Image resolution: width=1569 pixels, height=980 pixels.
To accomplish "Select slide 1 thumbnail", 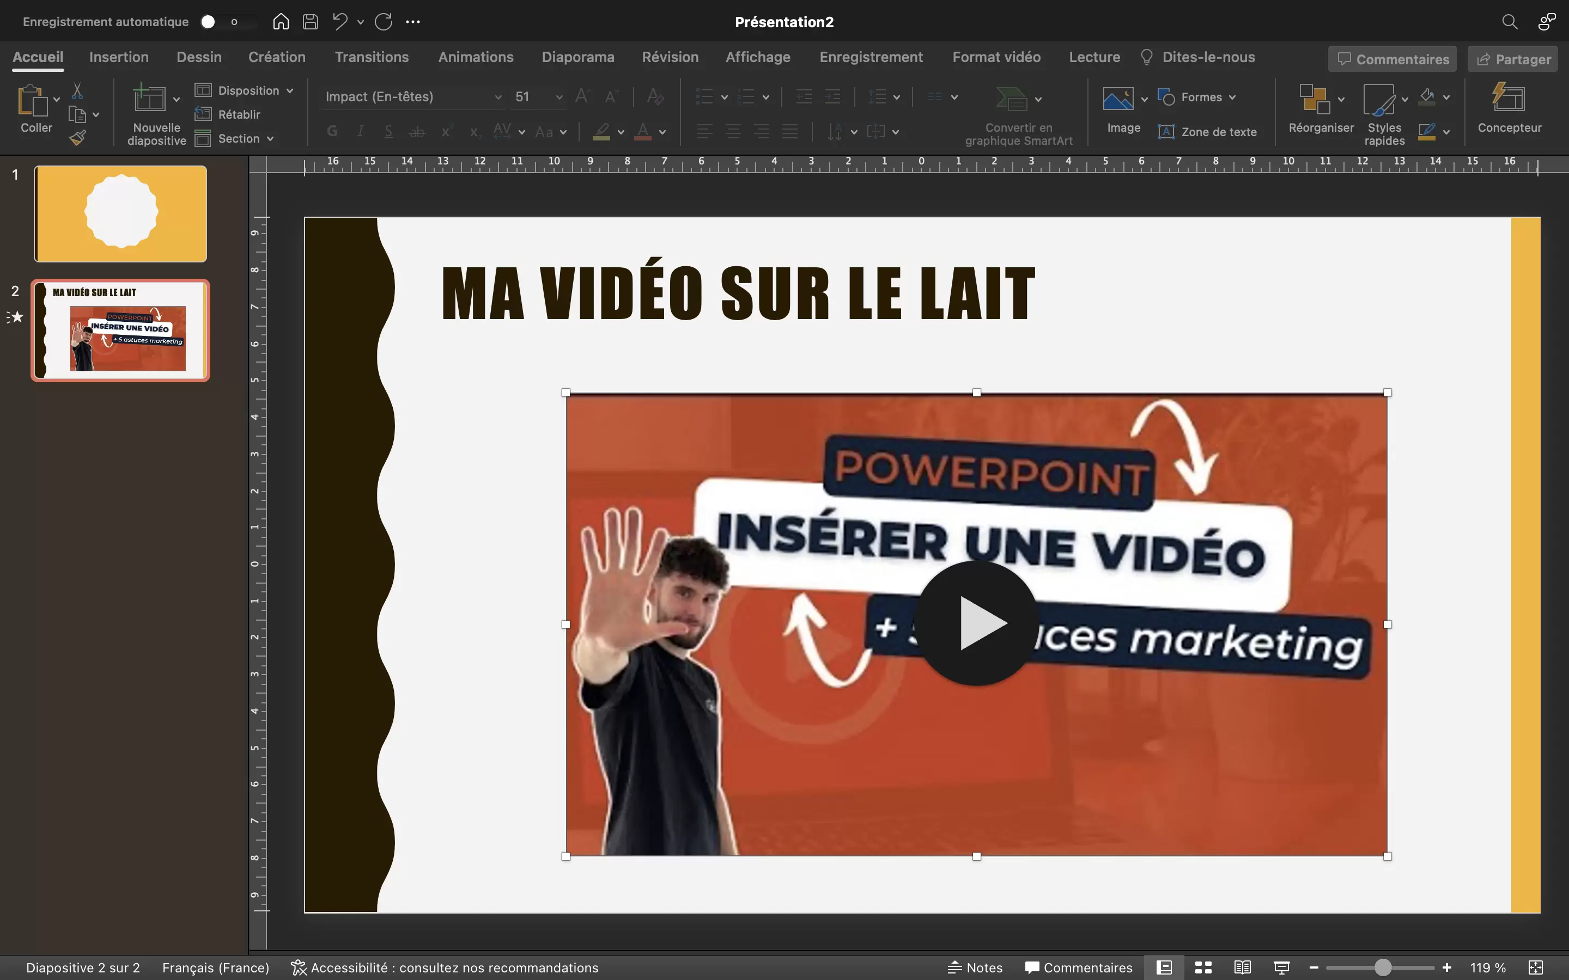I will tap(120, 214).
